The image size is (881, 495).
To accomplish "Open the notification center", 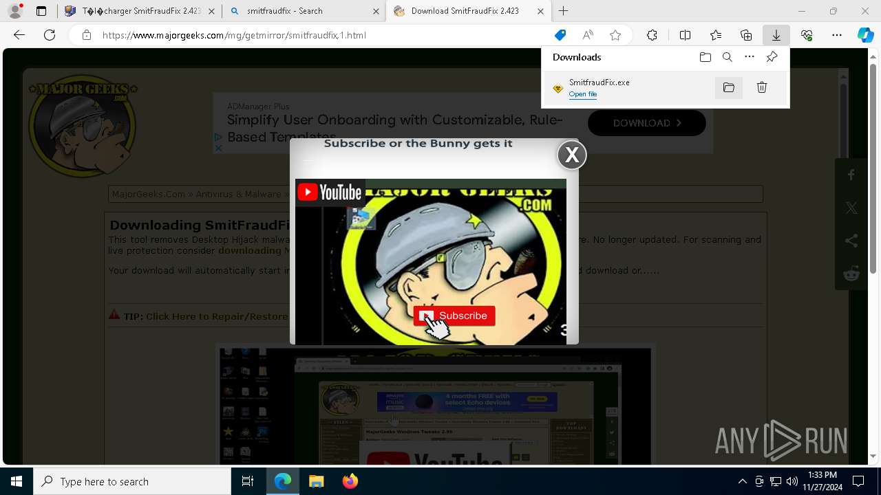I will click(858, 481).
